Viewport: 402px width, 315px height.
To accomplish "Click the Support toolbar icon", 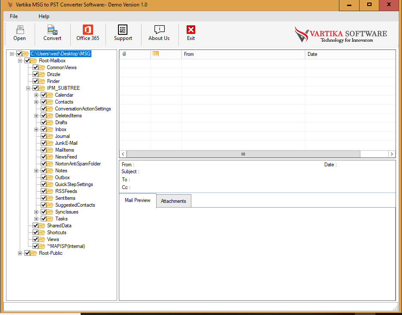I will pos(123,30).
